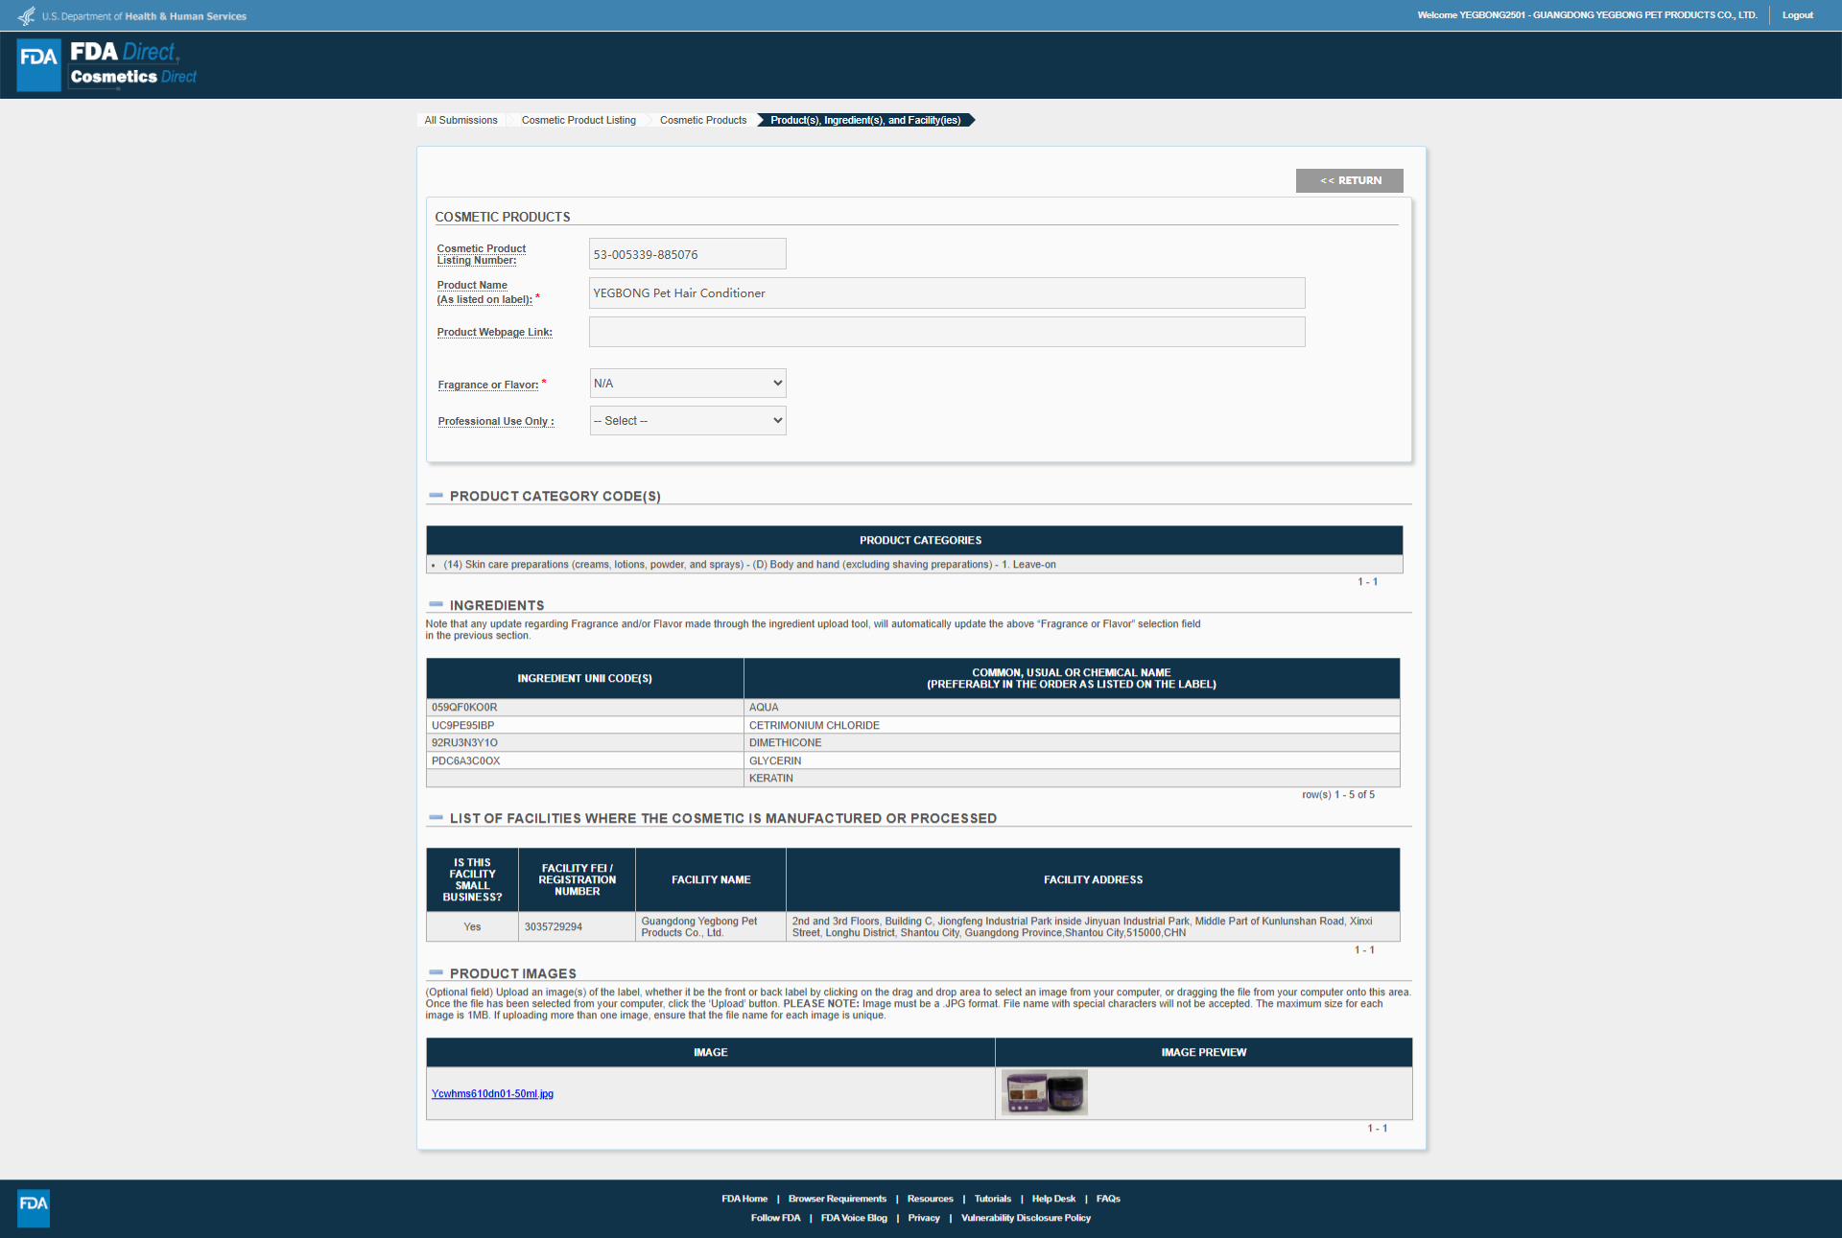Select the KERATIN ingredient cell
Image resolution: width=1842 pixels, height=1238 pixels.
click(1072, 779)
